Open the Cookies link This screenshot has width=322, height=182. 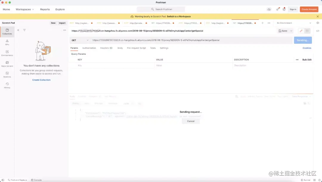click(307, 48)
